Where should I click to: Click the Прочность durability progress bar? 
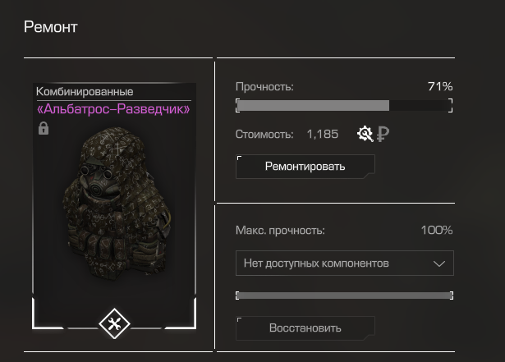pyautogui.click(x=344, y=106)
